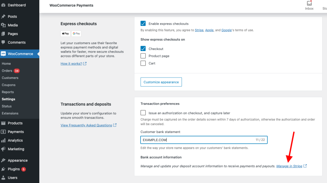Open Manage in Stripe link
Screen dimensions: 327x183
[x=289, y=166]
